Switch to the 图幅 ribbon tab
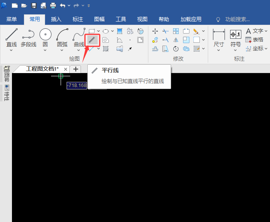270x222 pixels. [x=99, y=19]
